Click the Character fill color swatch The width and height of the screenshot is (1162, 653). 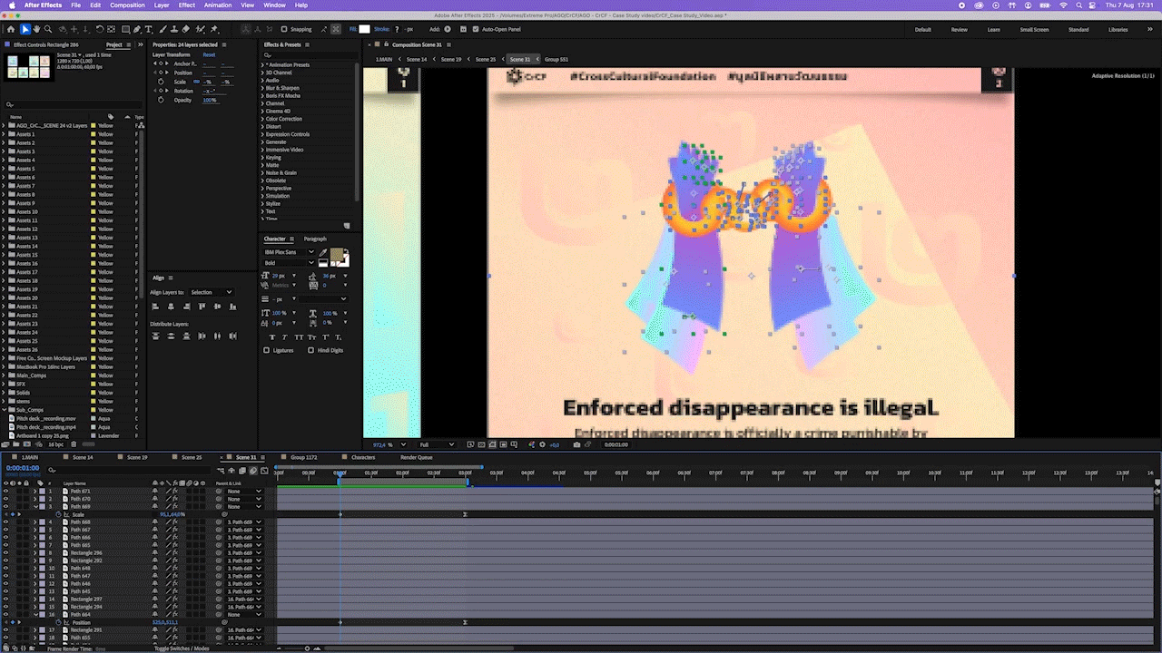(x=336, y=256)
